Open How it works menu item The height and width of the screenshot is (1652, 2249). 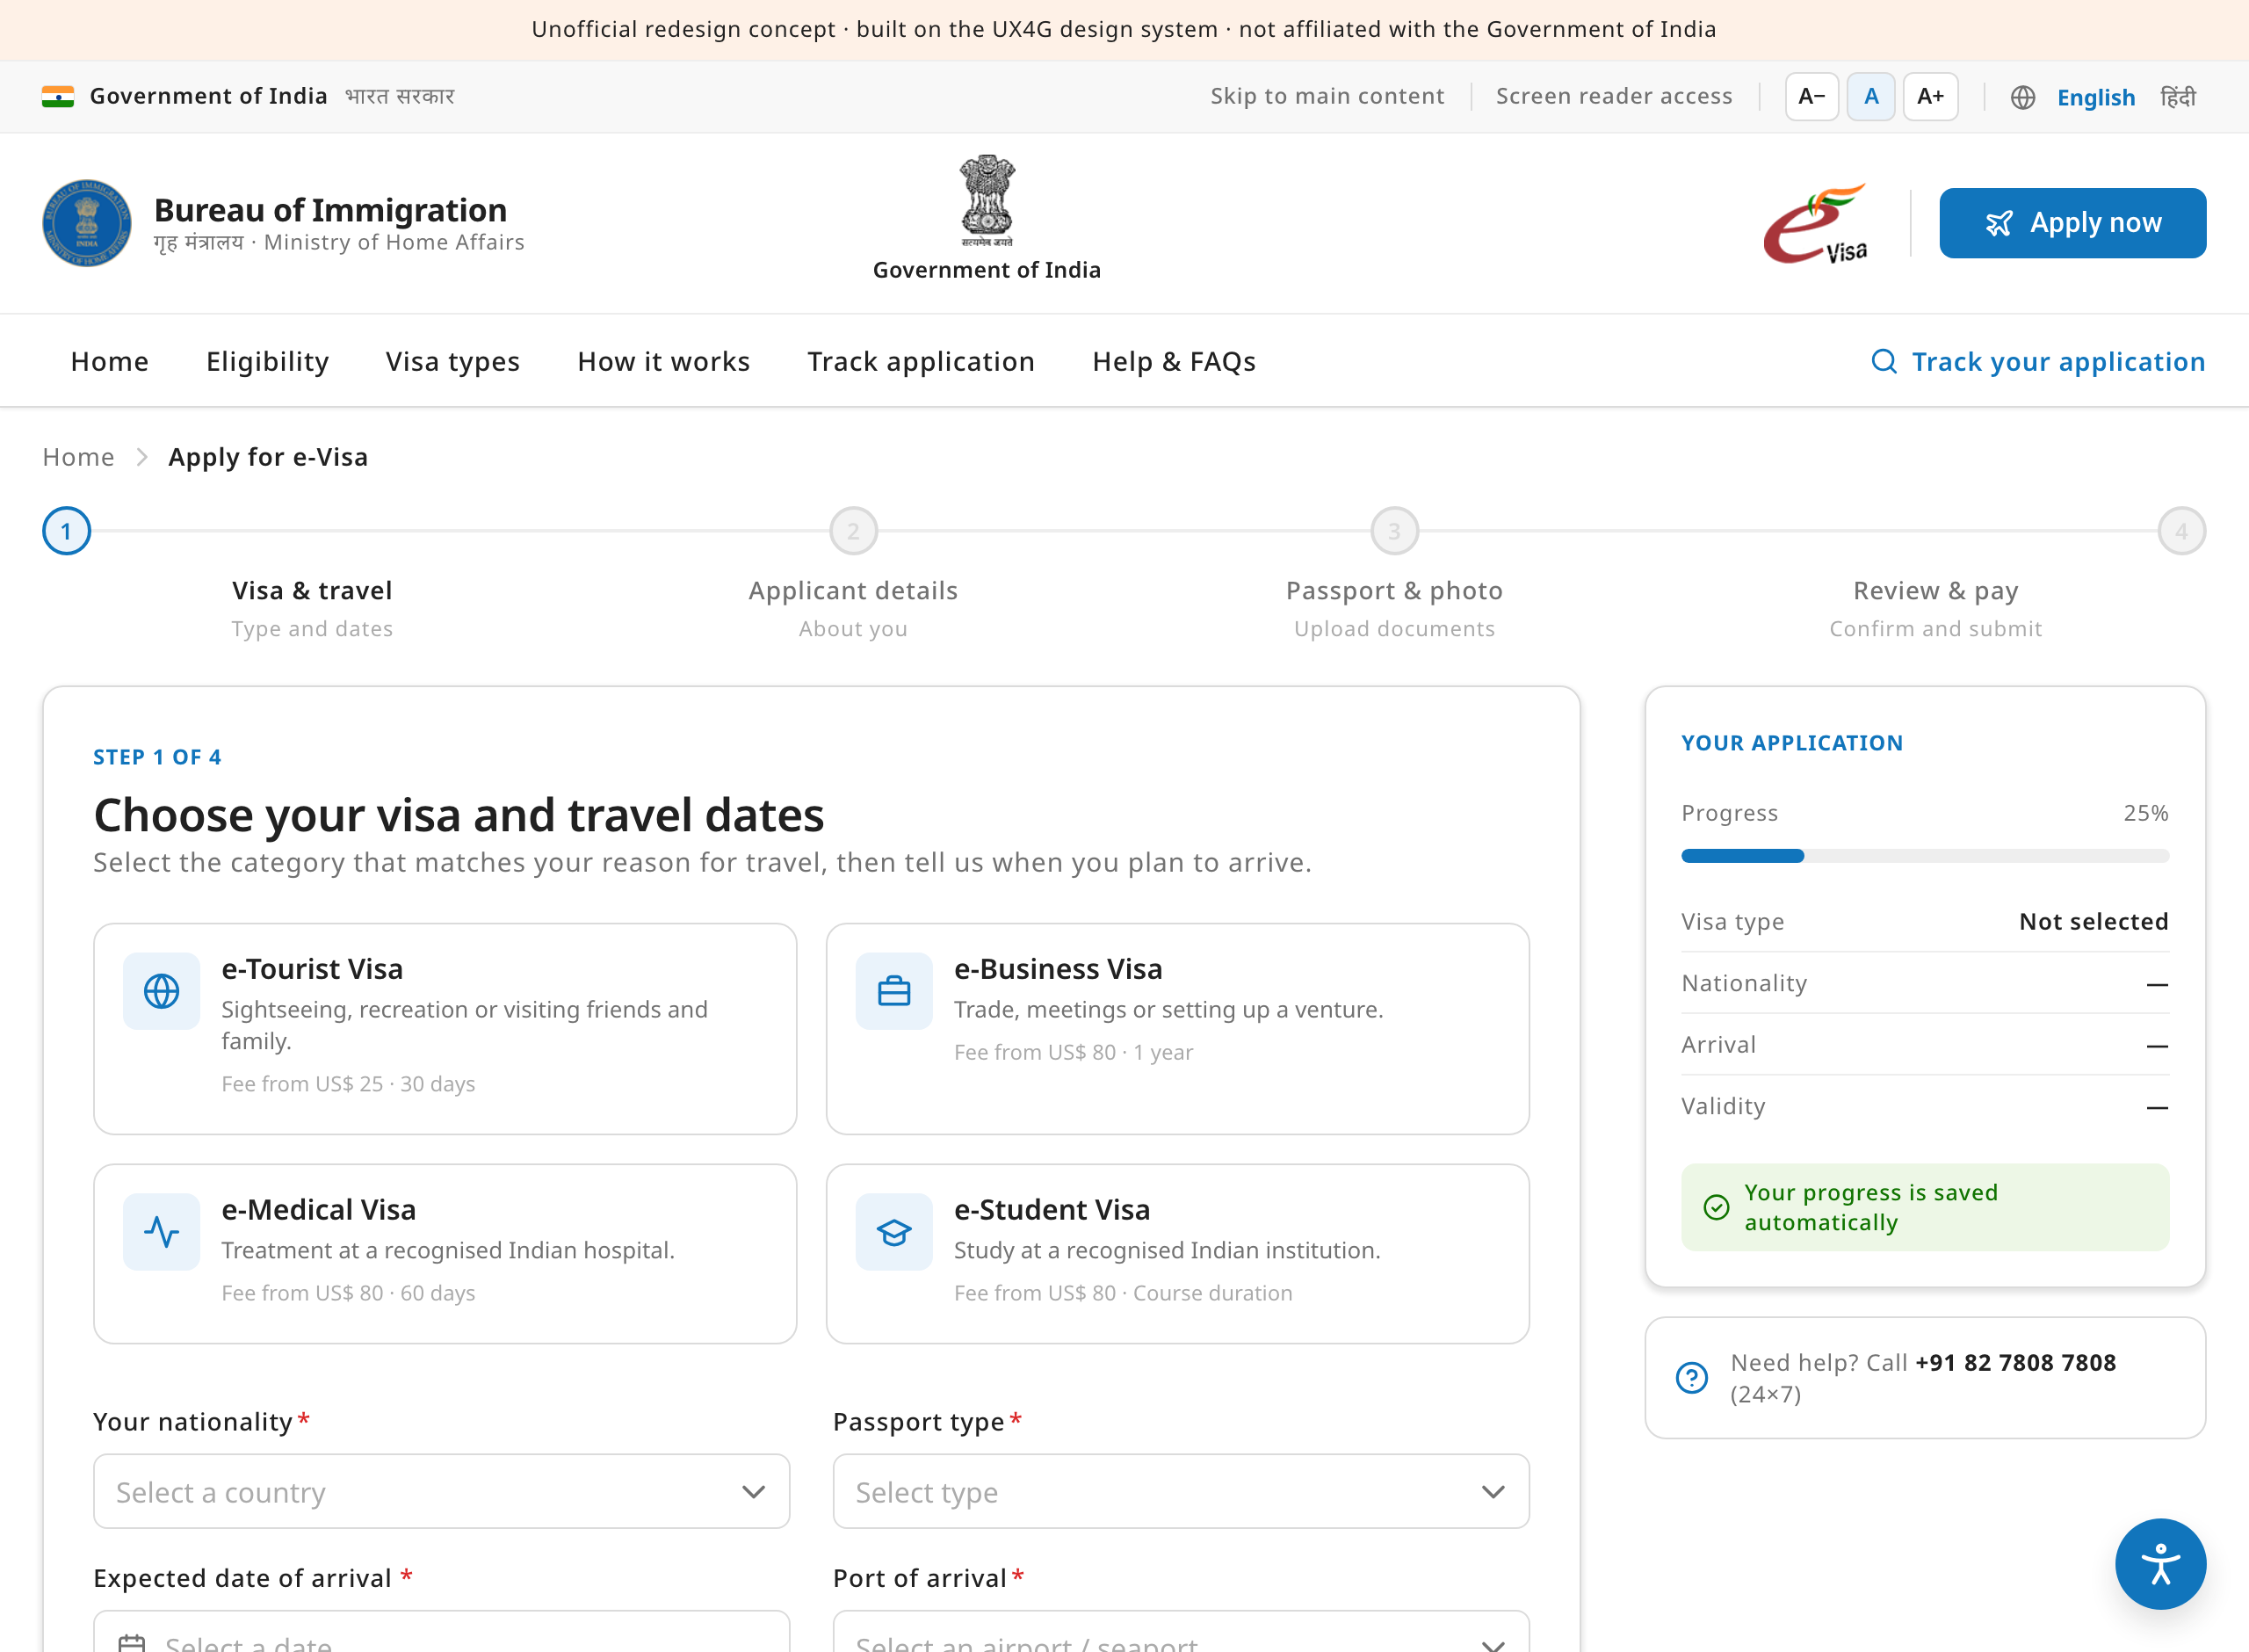[x=663, y=361]
